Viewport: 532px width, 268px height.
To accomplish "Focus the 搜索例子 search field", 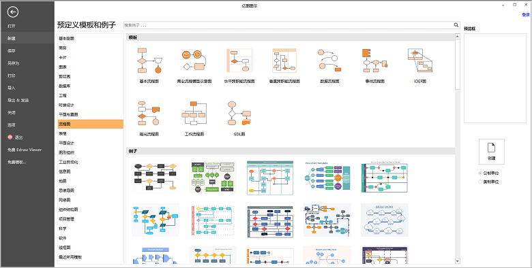I will coord(289,25).
